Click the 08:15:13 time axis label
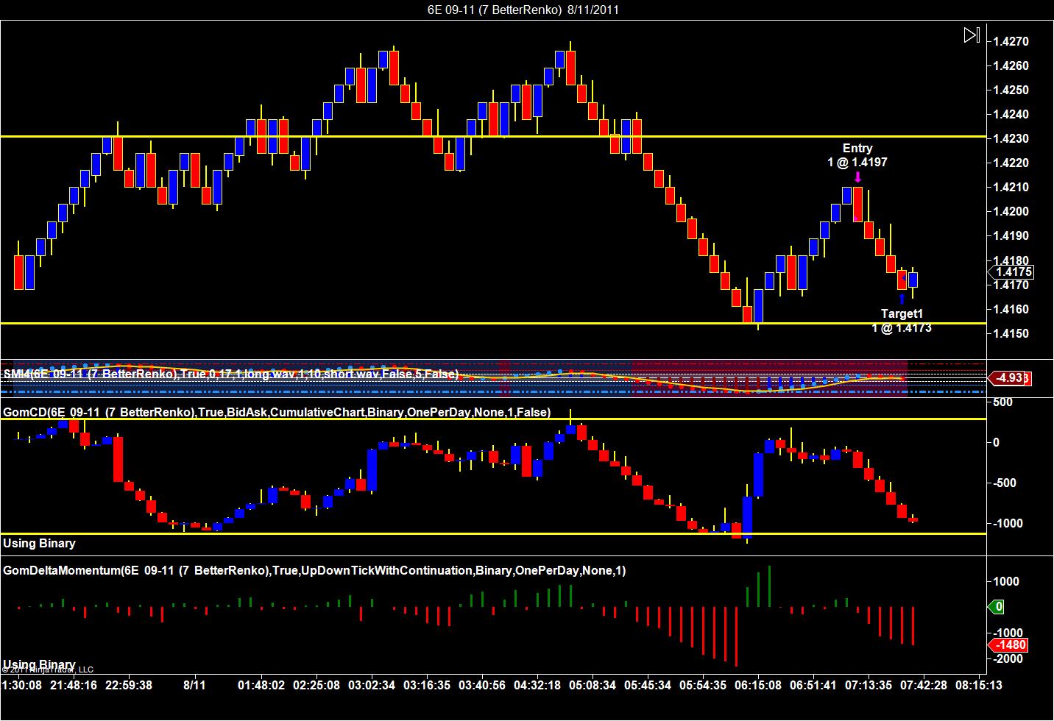The height and width of the screenshot is (721, 1054). 979,685
